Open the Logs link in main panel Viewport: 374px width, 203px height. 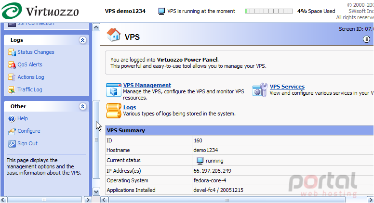(x=130, y=107)
